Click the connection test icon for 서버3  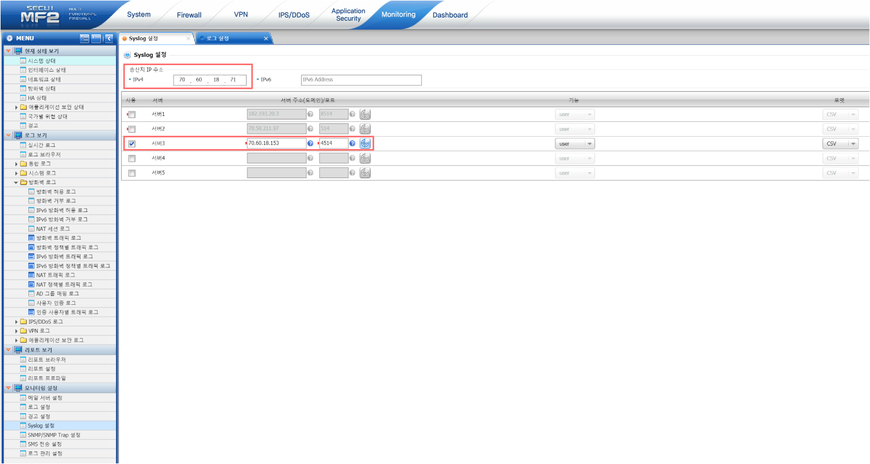coord(365,143)
